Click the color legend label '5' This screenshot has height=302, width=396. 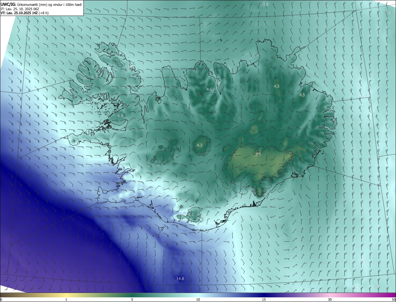point(132,300)
